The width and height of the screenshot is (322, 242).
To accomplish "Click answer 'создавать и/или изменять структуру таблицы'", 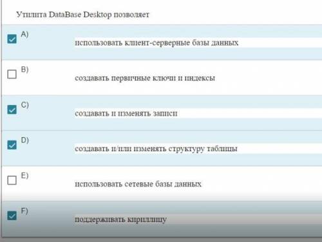I will click(x=156, y=149).
